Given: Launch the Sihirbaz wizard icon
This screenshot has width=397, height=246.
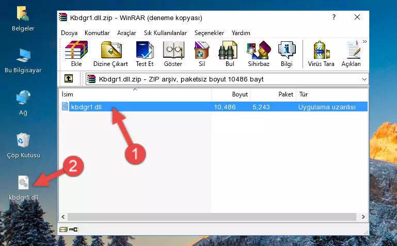Looking at the screenshot, I should point(259,50).
